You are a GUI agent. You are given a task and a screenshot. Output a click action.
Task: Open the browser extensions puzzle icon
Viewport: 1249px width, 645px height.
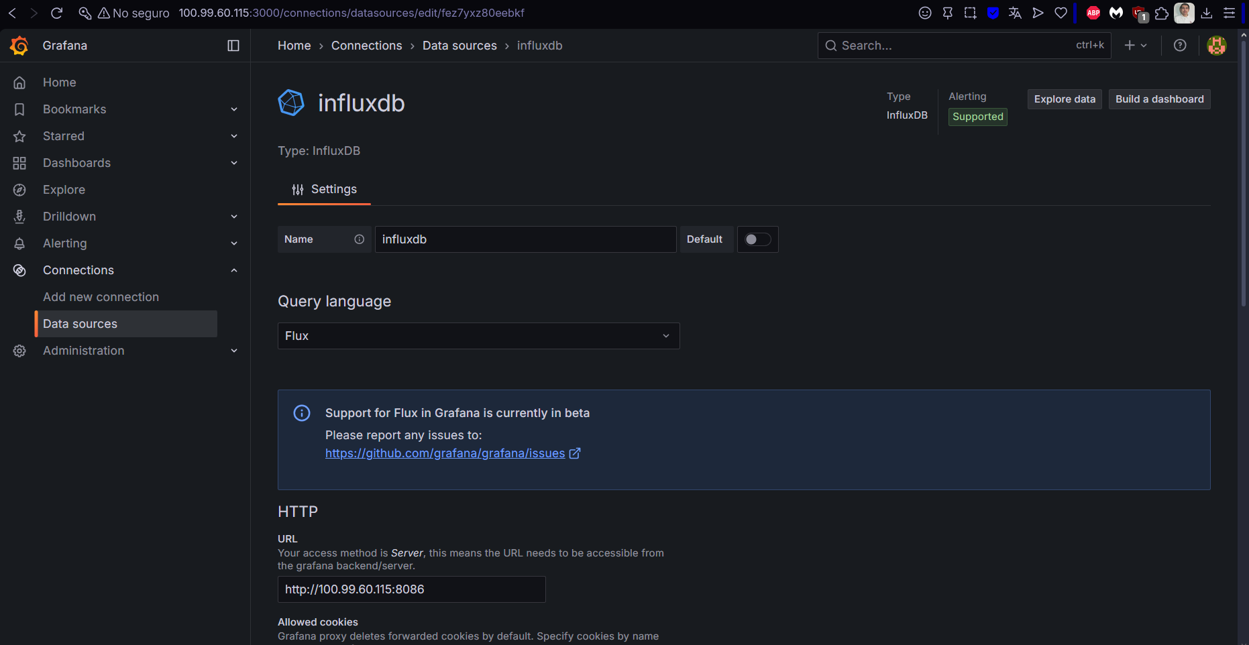coord(1162,13)
